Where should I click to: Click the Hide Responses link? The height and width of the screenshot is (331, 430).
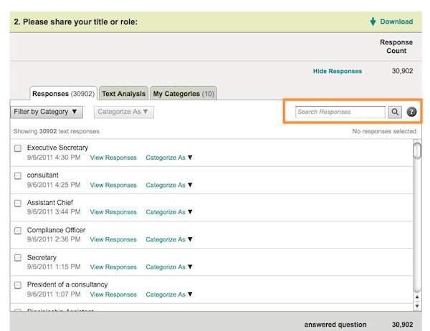[x=338, y=72]
